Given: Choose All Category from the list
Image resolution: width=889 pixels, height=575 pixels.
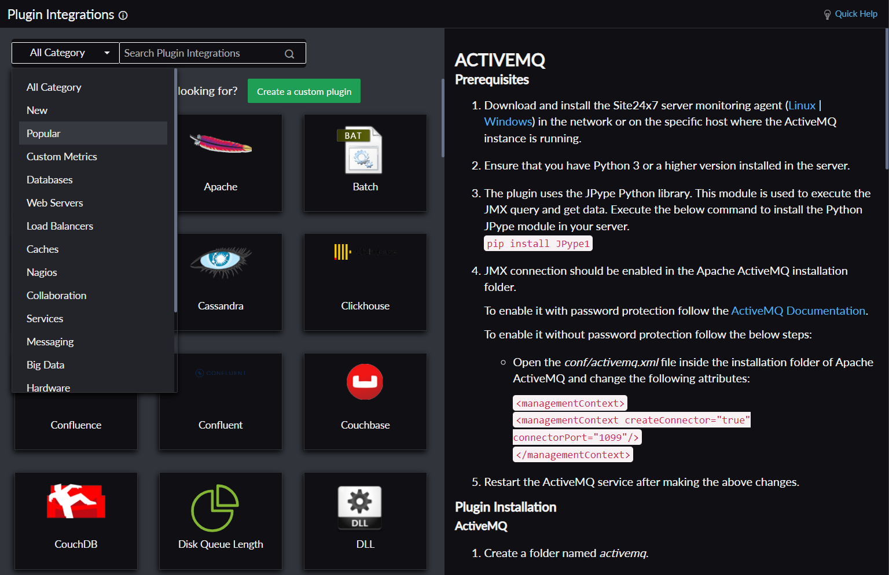Looking at the screenshot, I should (93, 87).
